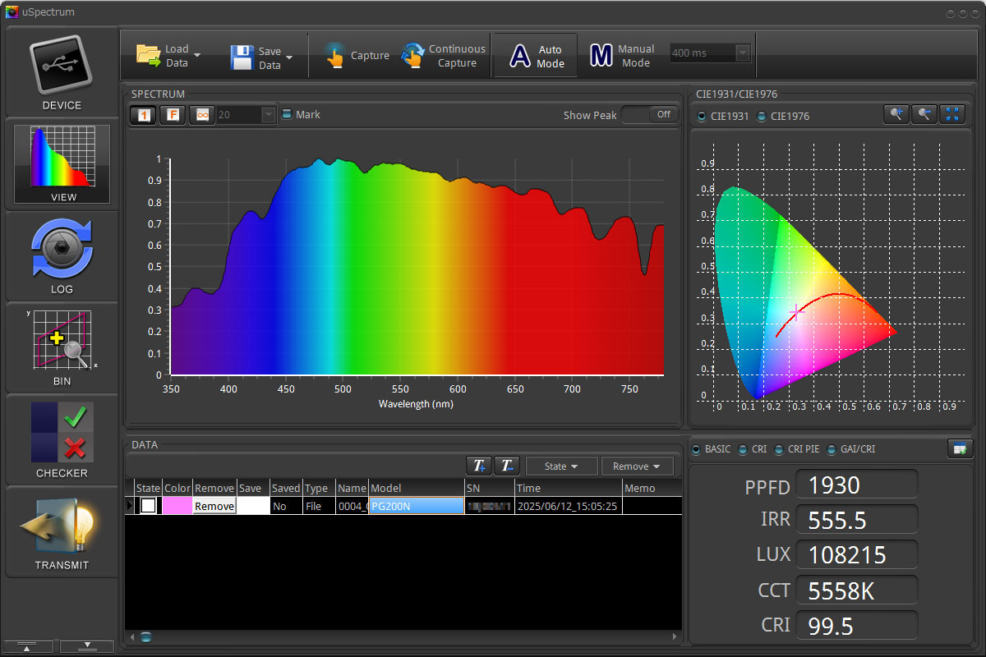Open the State dropdown in DATA panel
986x657 pixels.
coord(561,466)
